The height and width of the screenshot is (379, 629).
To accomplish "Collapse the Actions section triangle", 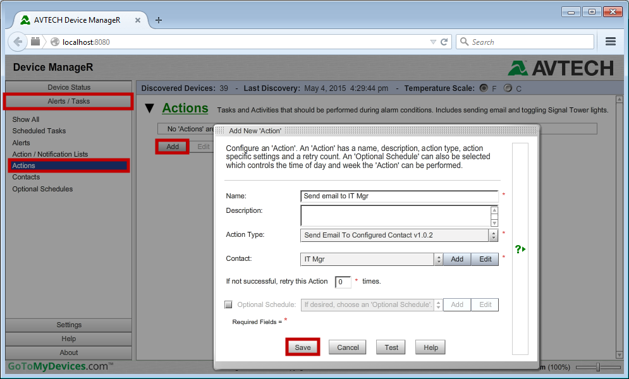I will coord(149,108).
